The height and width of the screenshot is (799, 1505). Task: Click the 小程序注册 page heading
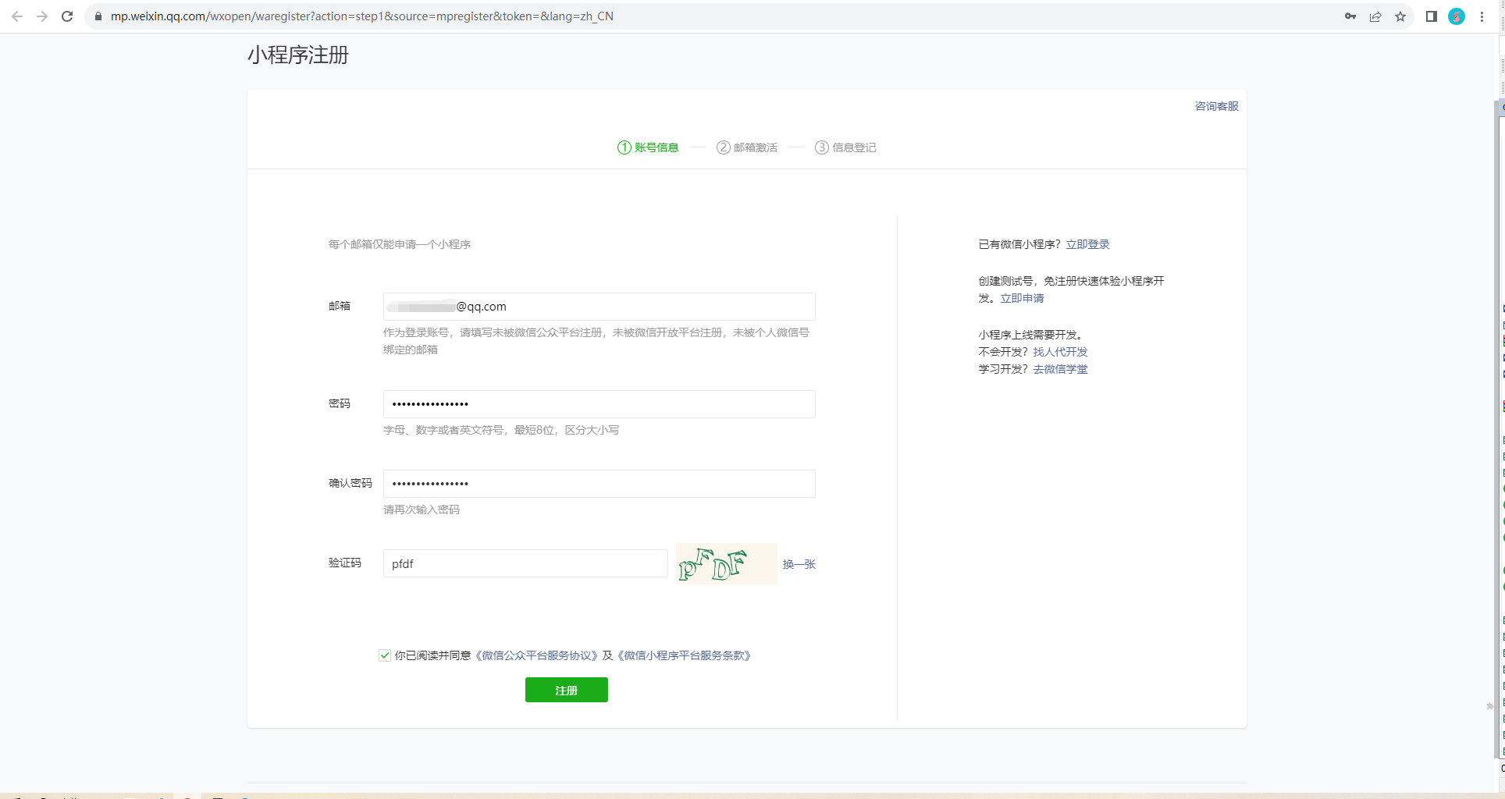pos(298,55)
